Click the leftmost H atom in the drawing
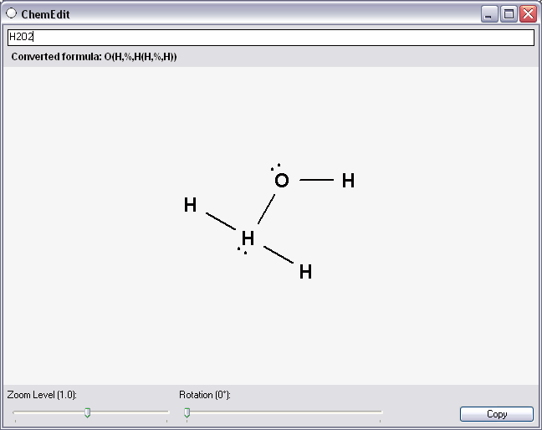 pos(190,205)
